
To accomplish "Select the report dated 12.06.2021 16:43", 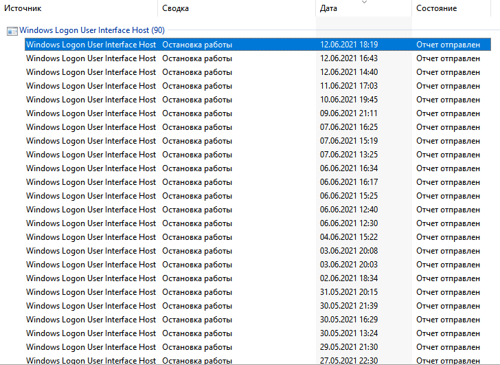I will click(258, 58).
